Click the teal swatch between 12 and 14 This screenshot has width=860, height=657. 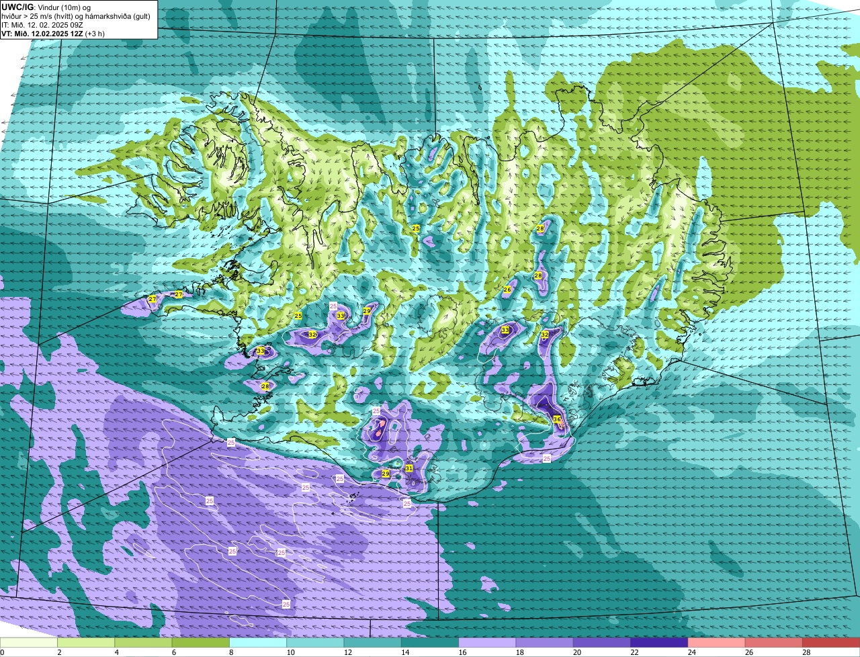point(373,643)
